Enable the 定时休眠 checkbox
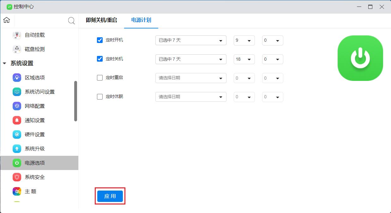391x213 pixels. (100, 97)
